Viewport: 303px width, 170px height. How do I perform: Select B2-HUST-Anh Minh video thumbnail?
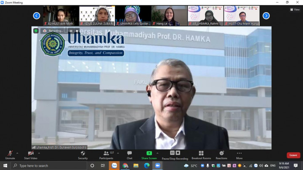click(61, 16)
